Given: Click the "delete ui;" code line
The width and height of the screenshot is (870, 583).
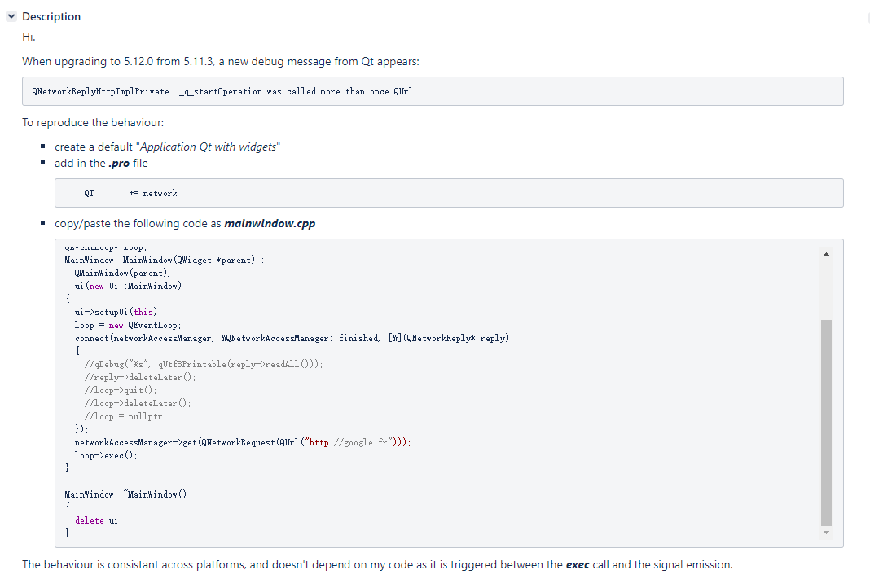Looking at the screenshot, I should (99, 520).
